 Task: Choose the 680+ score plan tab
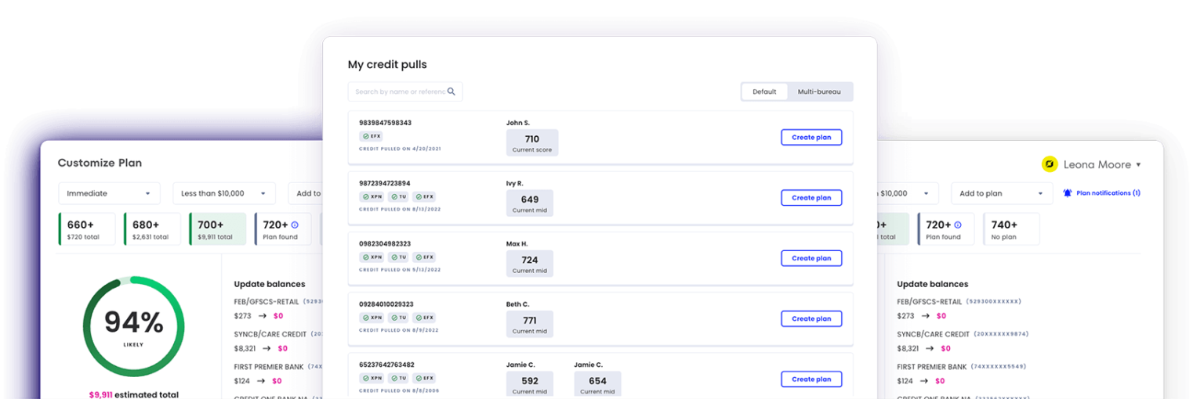pyautogui.click(x=151, y=229)
